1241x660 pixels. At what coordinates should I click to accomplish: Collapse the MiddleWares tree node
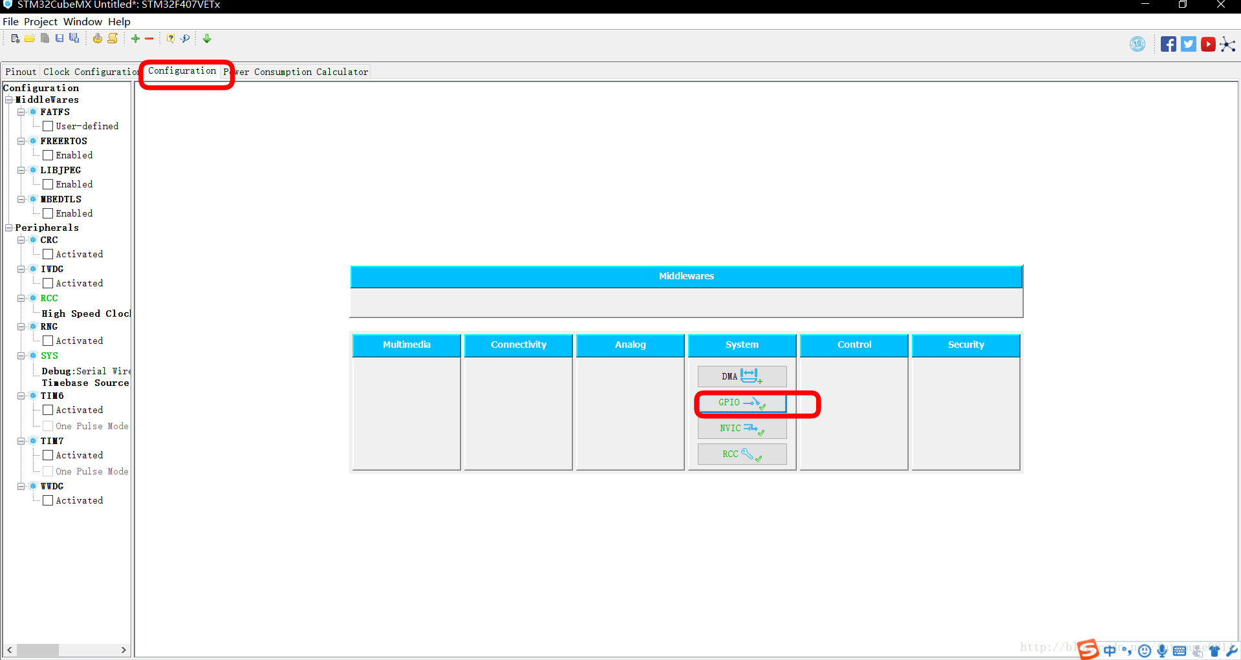click(x=9, y=100)
